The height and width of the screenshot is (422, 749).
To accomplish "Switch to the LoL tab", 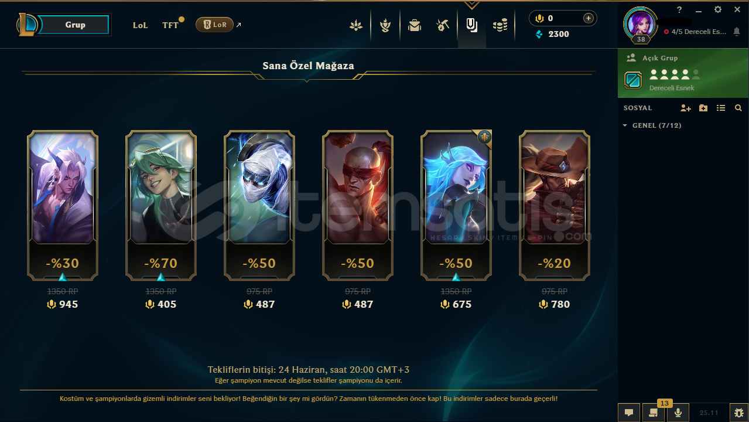I will [x=141, y=25].
